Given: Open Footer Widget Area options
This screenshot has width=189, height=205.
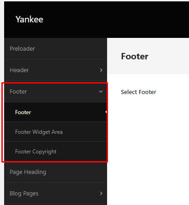Looking at the screenshot, I should click(x=55, y=131).
